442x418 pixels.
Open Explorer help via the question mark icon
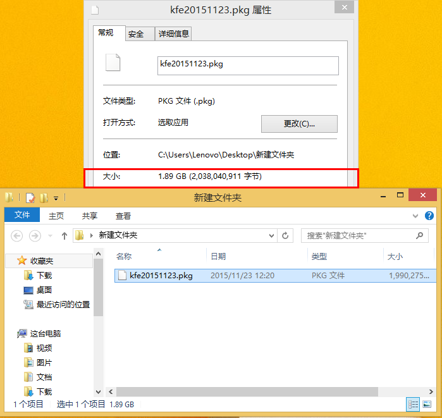tap(429, 216)
